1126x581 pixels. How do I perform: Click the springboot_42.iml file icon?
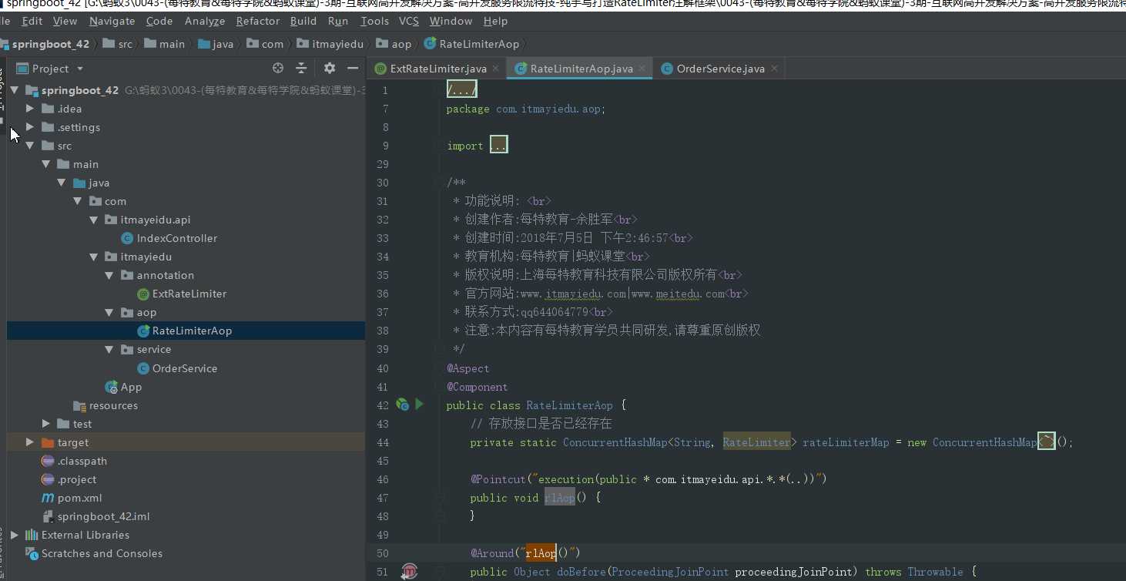pos(48,516)
